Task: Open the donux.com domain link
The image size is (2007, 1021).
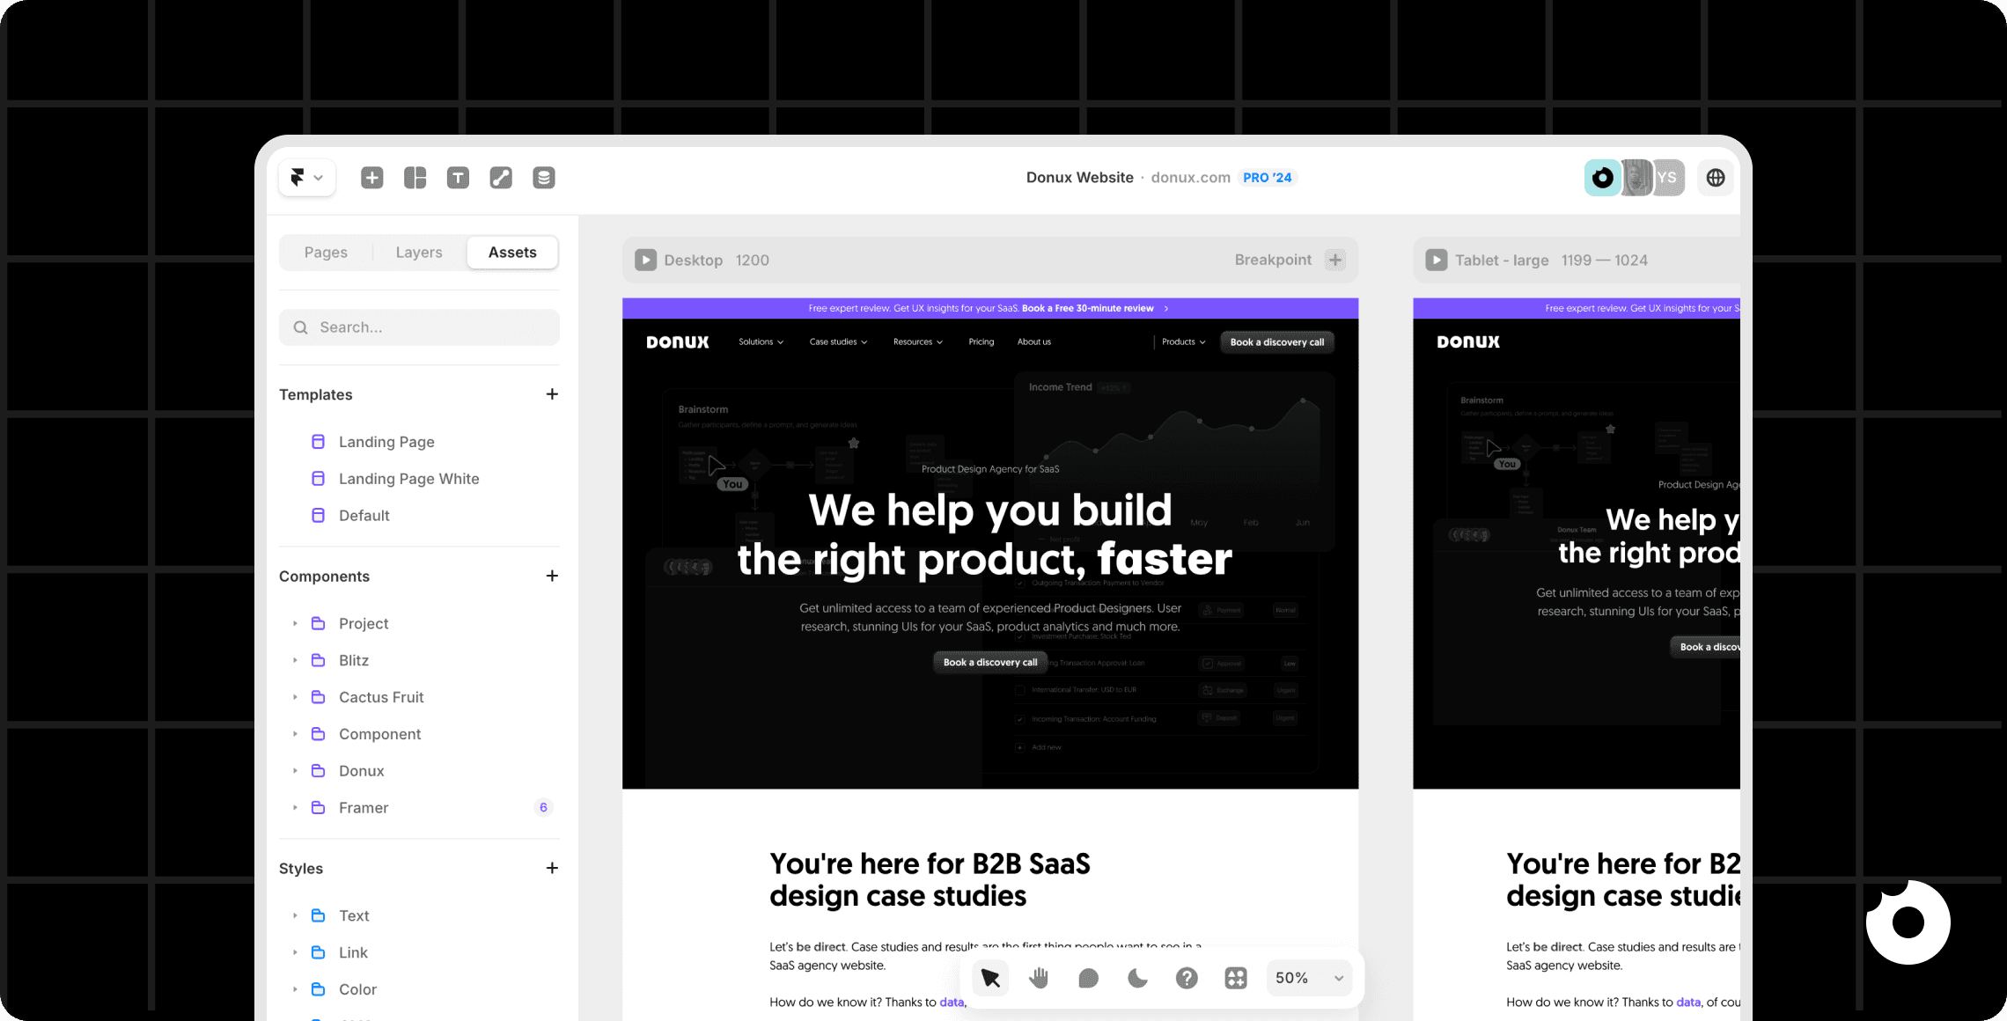Action: (x=1190, y=177)
